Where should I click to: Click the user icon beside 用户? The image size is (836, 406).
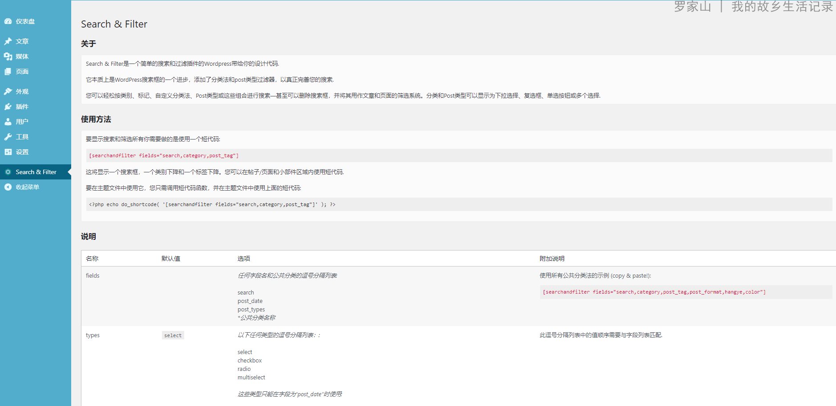(x=8, y=122)
